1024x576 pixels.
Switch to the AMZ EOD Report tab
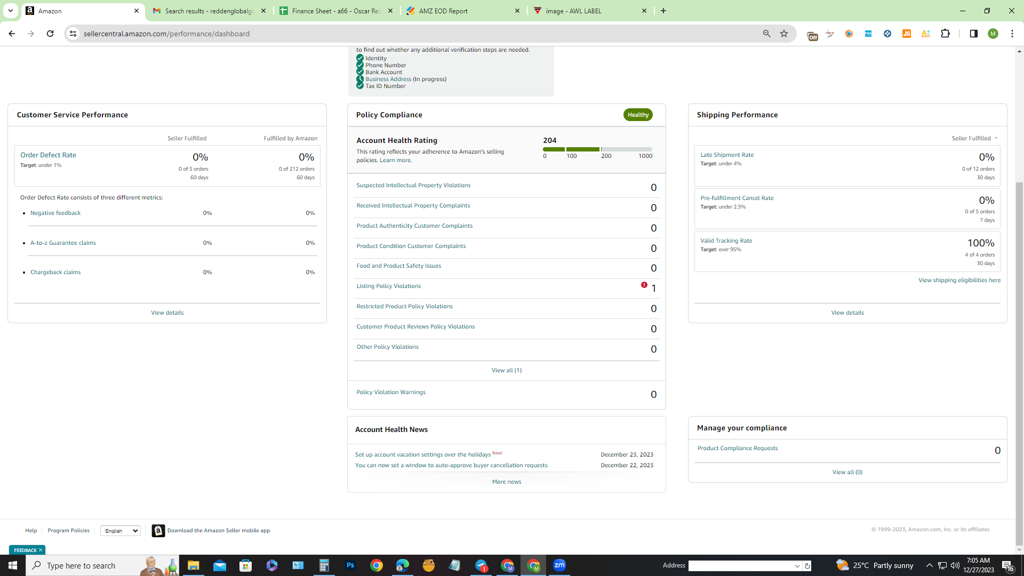pos(463,11)
